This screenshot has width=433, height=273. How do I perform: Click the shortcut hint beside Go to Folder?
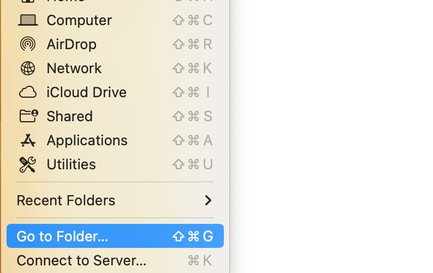(193, 236)
